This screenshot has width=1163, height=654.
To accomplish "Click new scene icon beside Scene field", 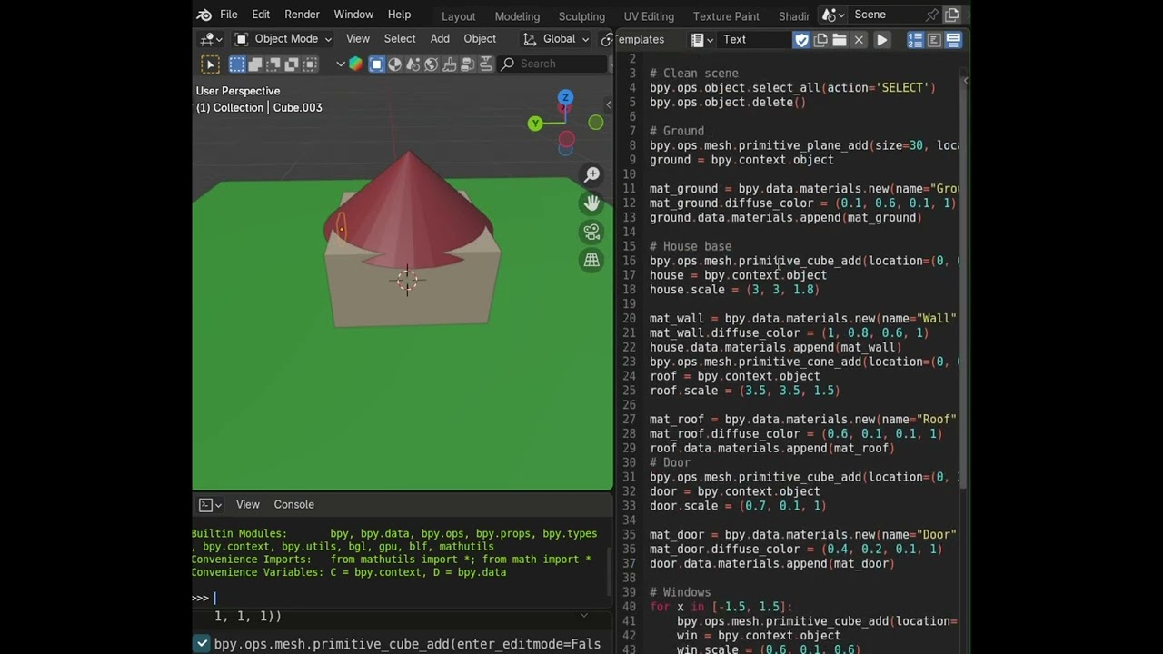I will coord(952,15).
